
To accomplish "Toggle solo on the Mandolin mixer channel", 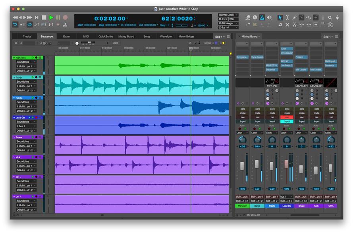I will coord(242,109).
